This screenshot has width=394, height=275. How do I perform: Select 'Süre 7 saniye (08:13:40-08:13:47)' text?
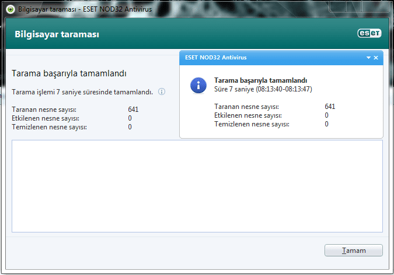(263, 89)
